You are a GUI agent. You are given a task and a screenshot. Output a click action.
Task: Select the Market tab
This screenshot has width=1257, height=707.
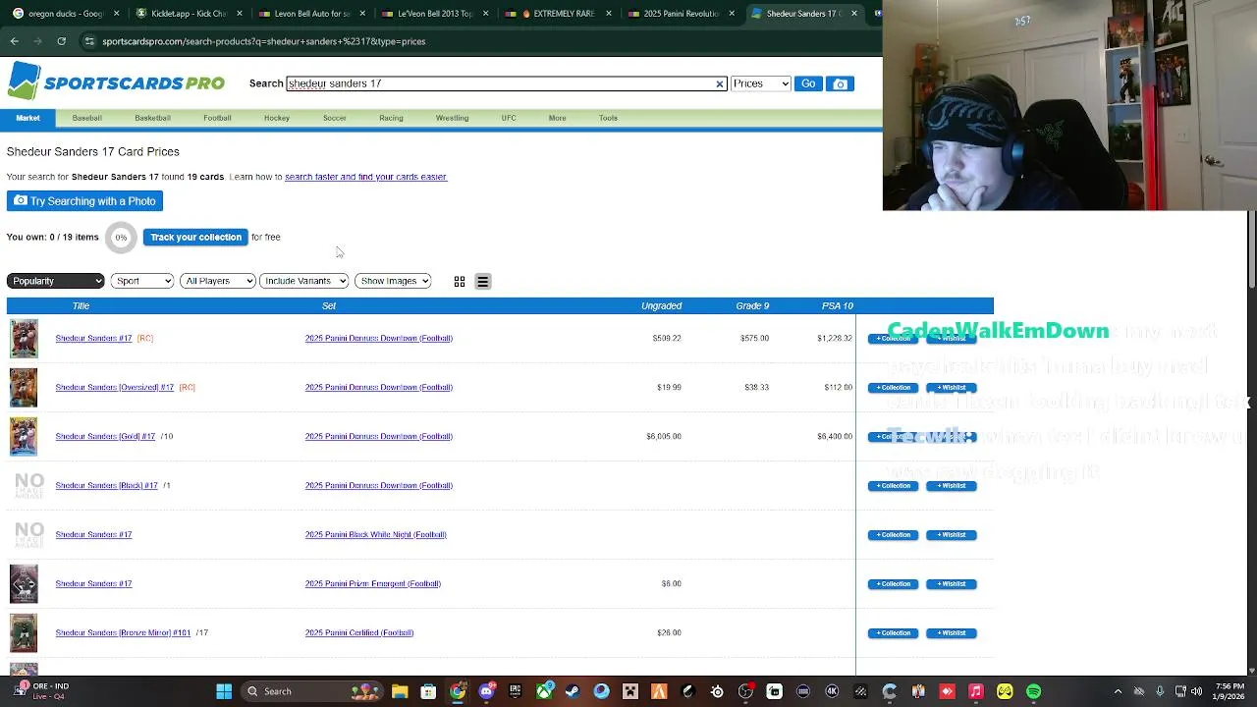(27, 118)
